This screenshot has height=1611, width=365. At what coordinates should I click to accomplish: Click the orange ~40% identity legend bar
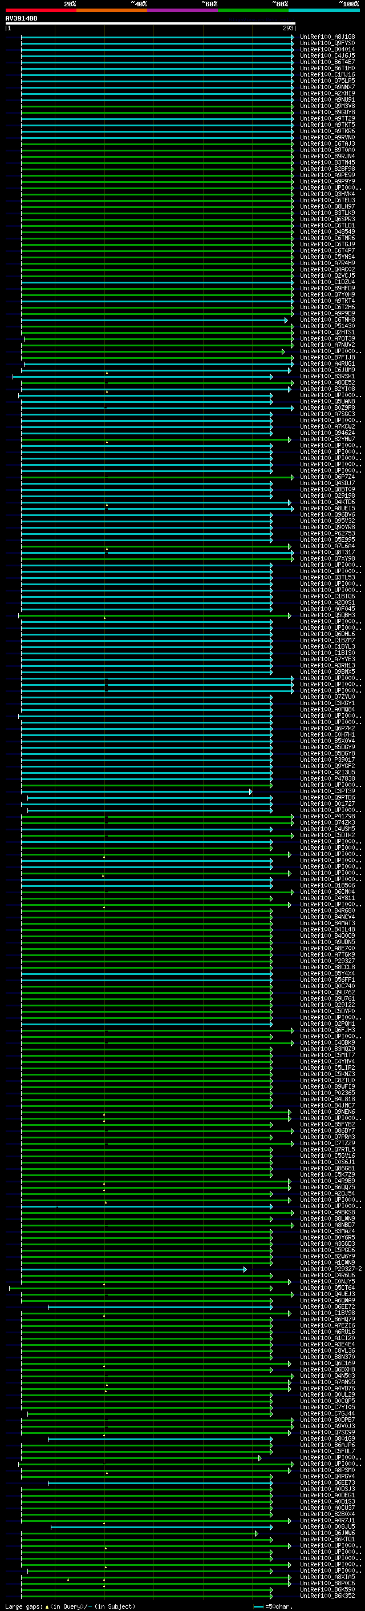(x=112, y=10)
